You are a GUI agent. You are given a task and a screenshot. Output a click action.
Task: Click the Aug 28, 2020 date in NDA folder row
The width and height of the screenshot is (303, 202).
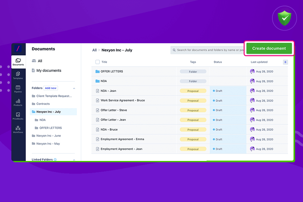[x=264, y=81]
